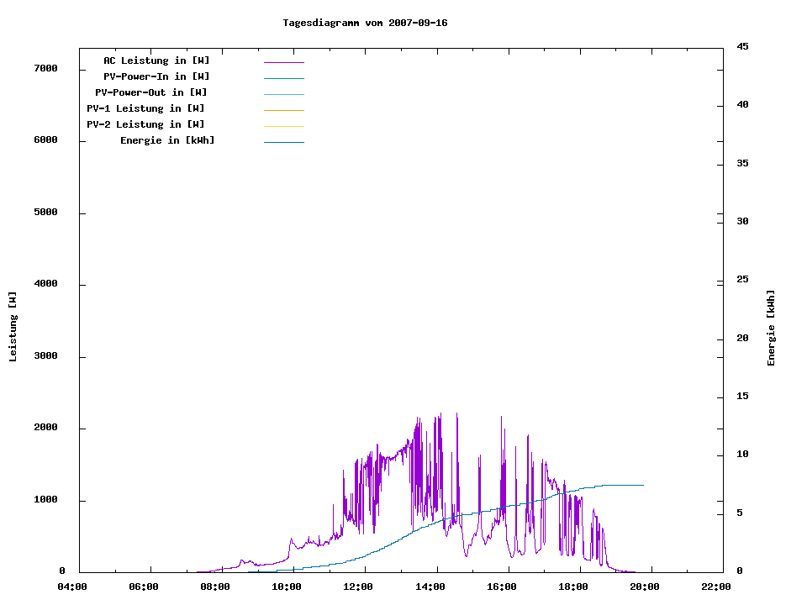
Task: Select the 20:00 time axis label
Action: [644, 587]
